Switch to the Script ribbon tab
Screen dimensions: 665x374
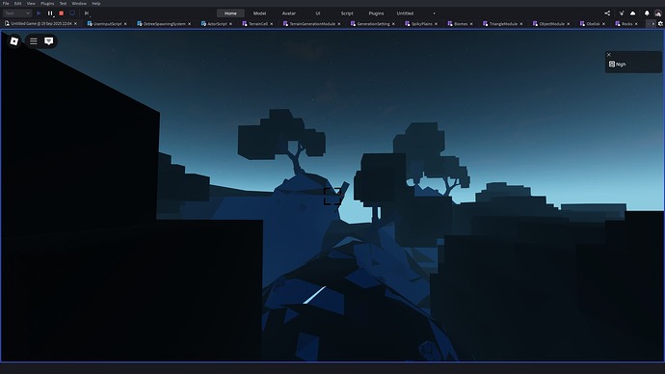[x=347, y=13]
